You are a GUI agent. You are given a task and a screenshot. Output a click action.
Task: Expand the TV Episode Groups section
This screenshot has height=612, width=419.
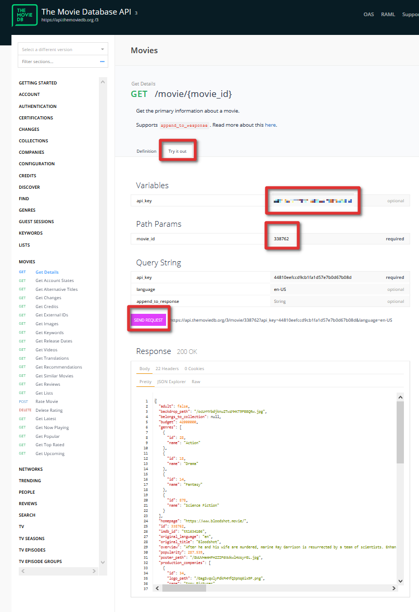(40, 561)
